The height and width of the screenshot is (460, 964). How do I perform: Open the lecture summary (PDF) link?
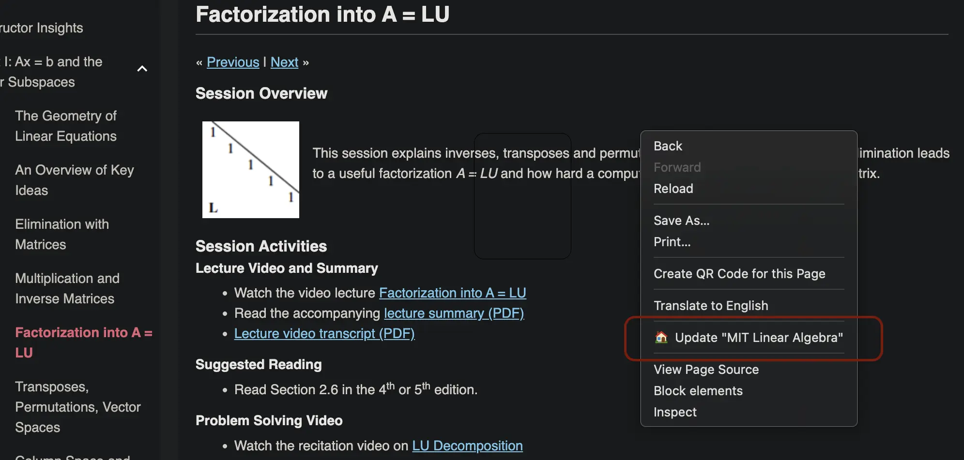[x=454, y=313]
